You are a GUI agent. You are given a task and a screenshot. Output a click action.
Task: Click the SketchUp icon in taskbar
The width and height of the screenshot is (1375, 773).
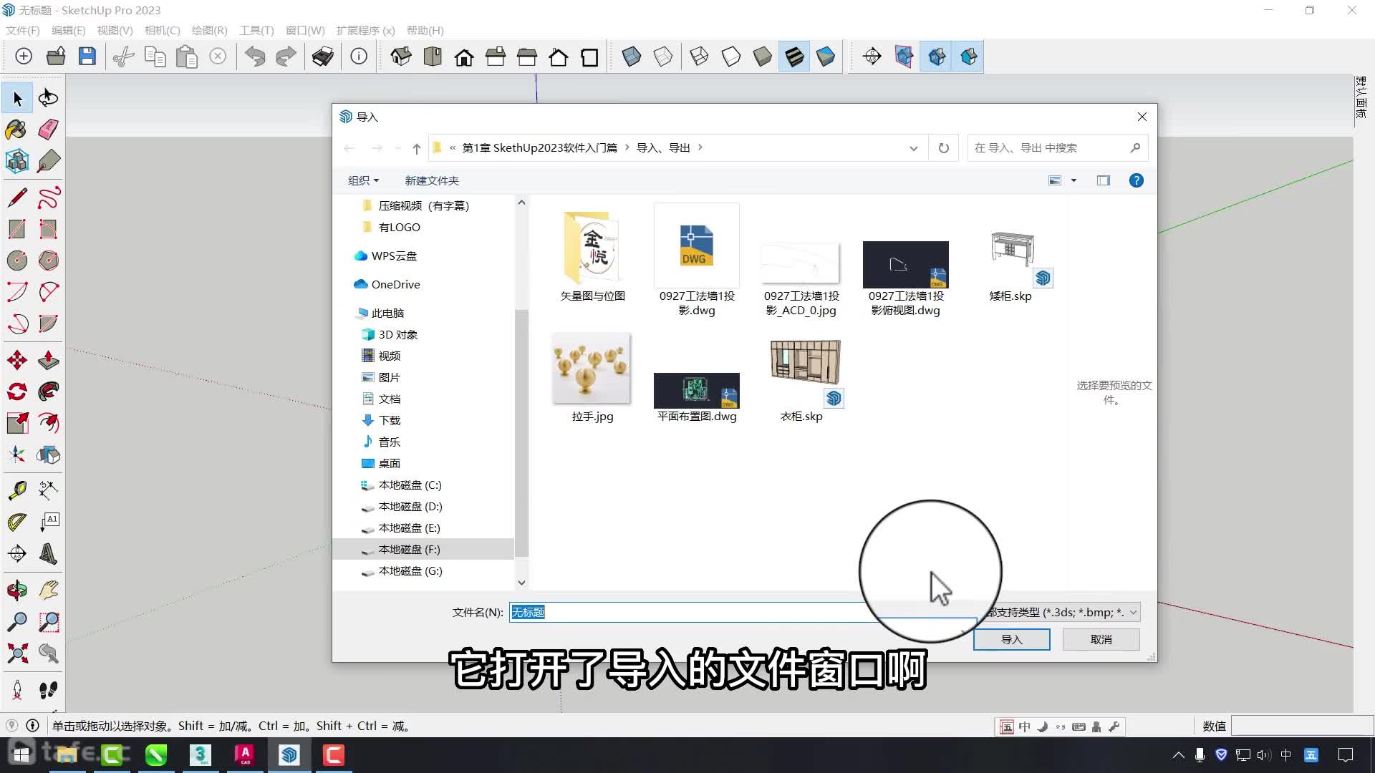click(289, 755)
